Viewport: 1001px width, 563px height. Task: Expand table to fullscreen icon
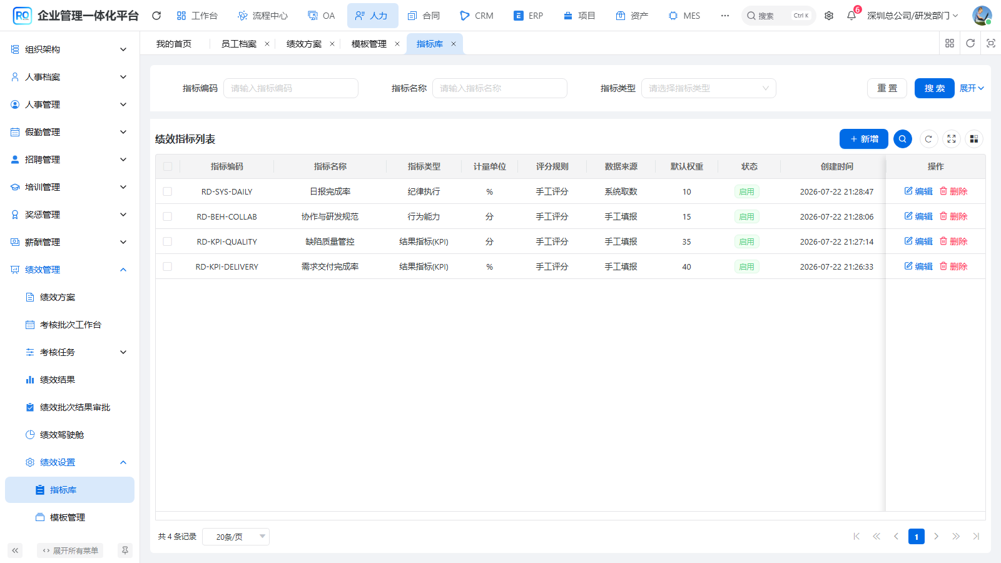(x=952, y=139)
